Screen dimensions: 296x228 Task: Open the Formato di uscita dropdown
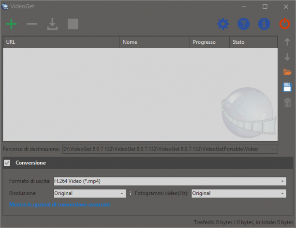coord(170,181)
